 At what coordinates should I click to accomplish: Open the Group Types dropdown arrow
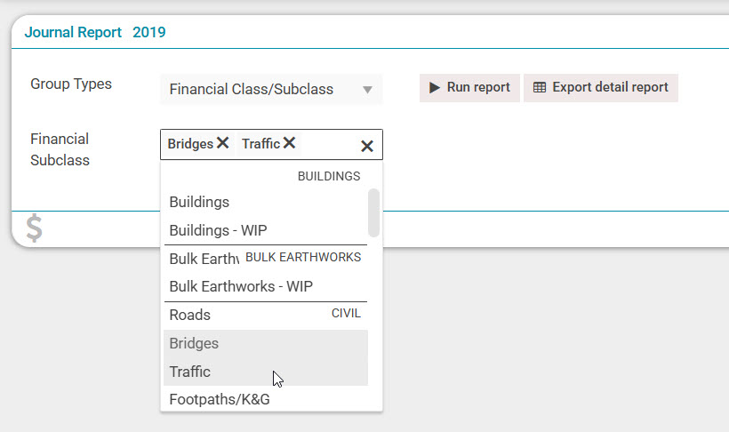tap(367, 90)
